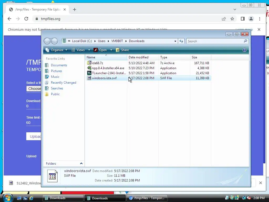Switch to first Downloads taskbar button
The width and height of the screenshot is (269, 202).
pyautogui.click(x=63, y=198)
